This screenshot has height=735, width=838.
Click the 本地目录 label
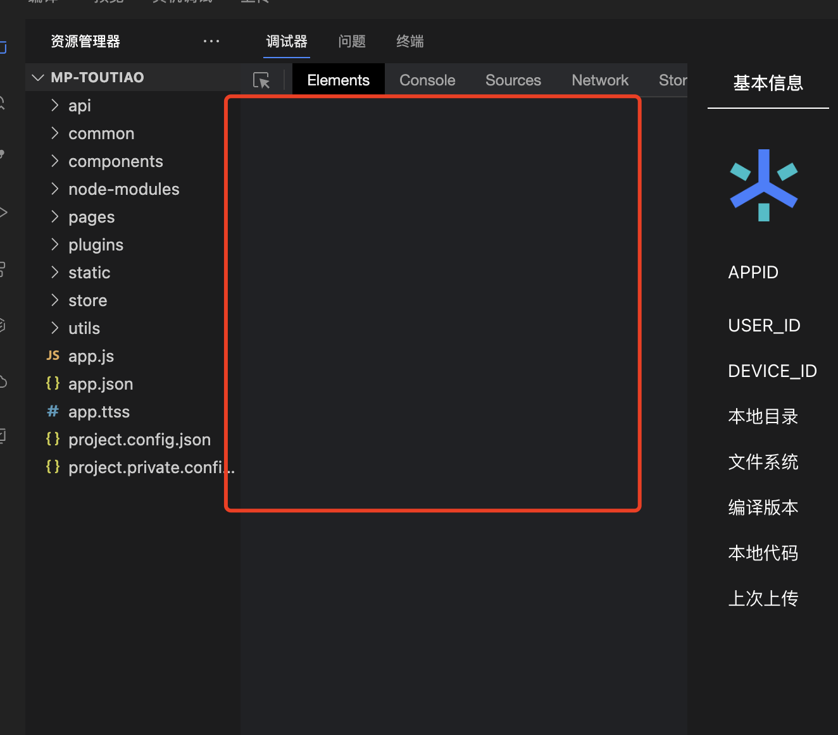(x=763, y=417)
